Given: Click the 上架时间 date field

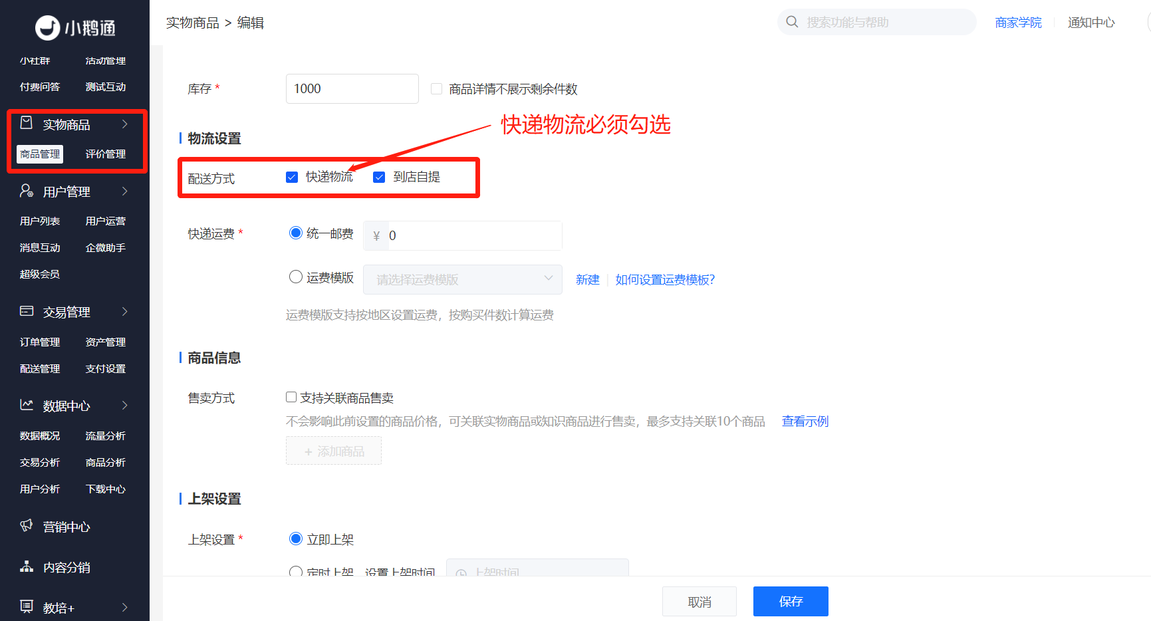Looking at the screenshot, I should [x=537, y=568].
